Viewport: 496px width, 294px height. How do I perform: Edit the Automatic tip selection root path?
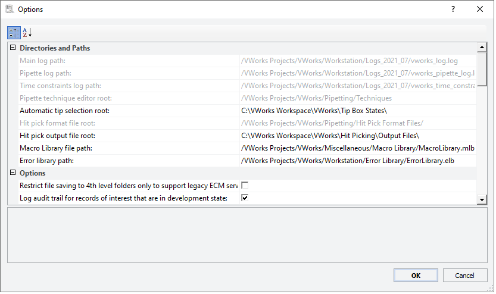[358, 111]
